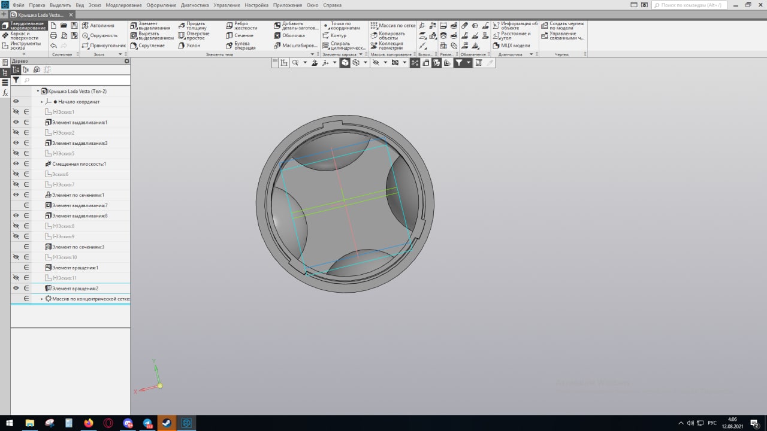The image size is (767, 431).
Task: Toggle visibility eye of Элемент выдавливания:3
Action: point(16,143)
